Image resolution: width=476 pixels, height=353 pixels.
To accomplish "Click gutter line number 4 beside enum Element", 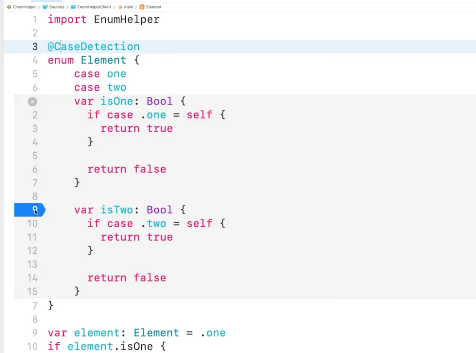I will click(x=35, y=60).
